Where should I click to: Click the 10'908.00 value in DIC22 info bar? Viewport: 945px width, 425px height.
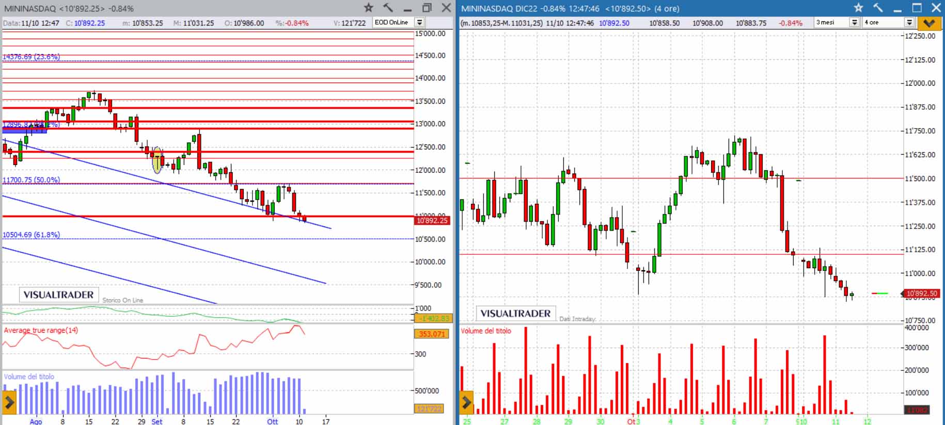coord(707,23)
